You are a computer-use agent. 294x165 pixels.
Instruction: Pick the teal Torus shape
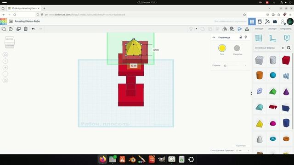point(273,139)
